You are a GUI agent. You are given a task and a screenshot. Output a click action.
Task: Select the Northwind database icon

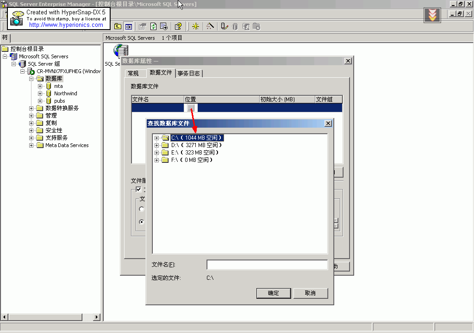pos(49,93)
